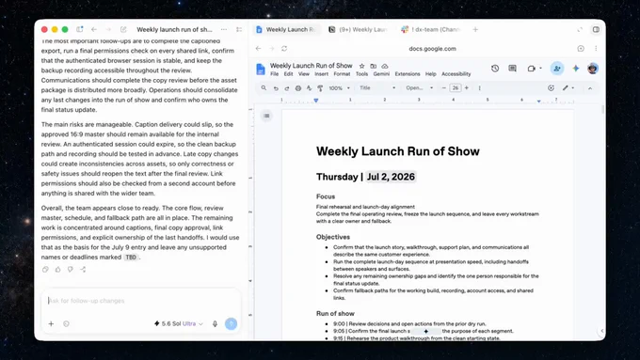
Task: Thumbs up the assistant response
Action: tap(58, 270)
